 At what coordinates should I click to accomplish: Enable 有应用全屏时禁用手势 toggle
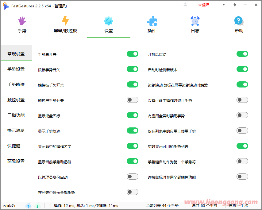pos(242,115)
